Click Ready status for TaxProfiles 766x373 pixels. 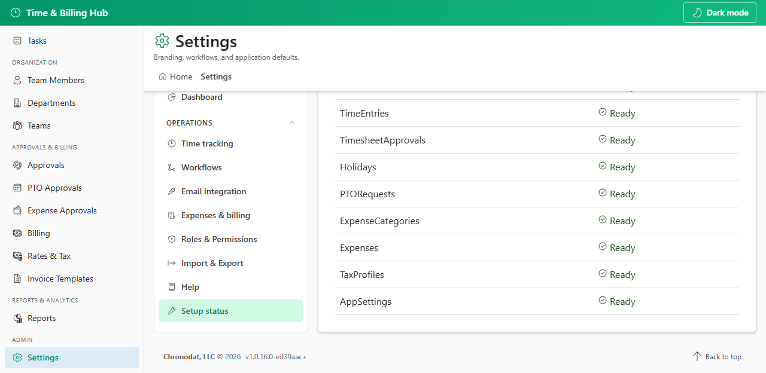click(x=617, y=274)
